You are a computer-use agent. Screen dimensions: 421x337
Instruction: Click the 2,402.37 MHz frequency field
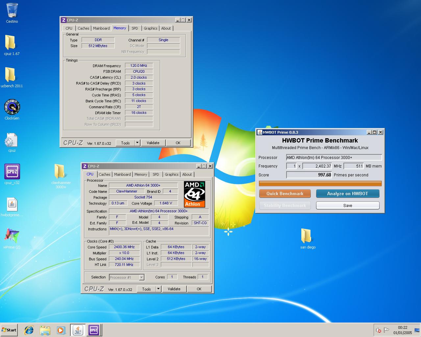point(317,166)
